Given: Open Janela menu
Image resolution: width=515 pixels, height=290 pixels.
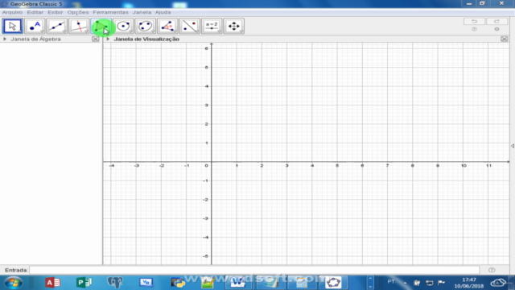Looking at the screenshot, I should (x=142, y=12).
